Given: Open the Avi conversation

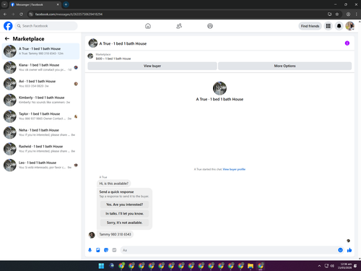Looking at the screenshot, I should pos(40,84).
